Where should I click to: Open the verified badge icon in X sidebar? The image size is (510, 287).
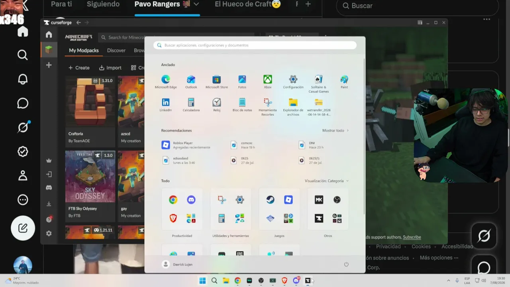click(23, 151)
